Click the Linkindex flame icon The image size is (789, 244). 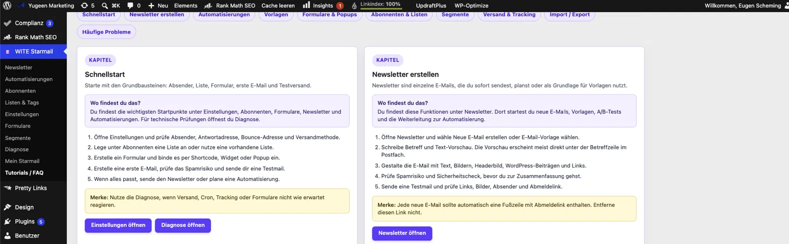pyautogui.click(x=355, y=6)
